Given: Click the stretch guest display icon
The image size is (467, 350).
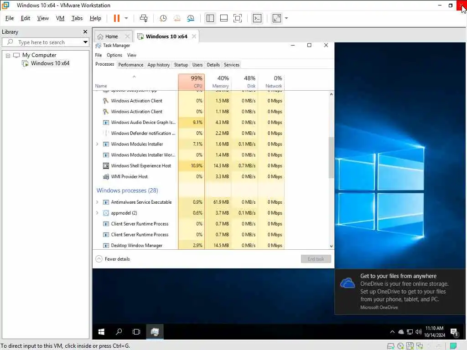Looking at the screenshot, I should click(277, 18).
